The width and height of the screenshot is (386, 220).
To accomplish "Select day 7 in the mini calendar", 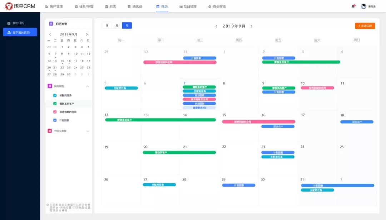I will pos(56,54).
